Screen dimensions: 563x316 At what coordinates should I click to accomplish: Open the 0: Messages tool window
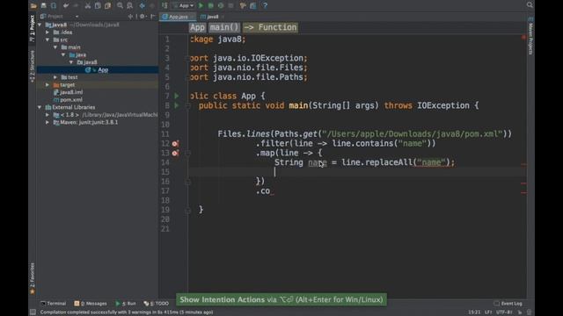coord(91,304)
